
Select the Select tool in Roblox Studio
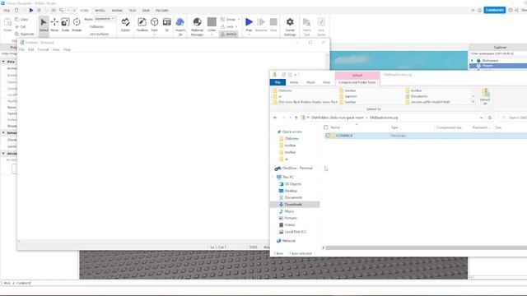pyautogui.click(x=44, y=25)
